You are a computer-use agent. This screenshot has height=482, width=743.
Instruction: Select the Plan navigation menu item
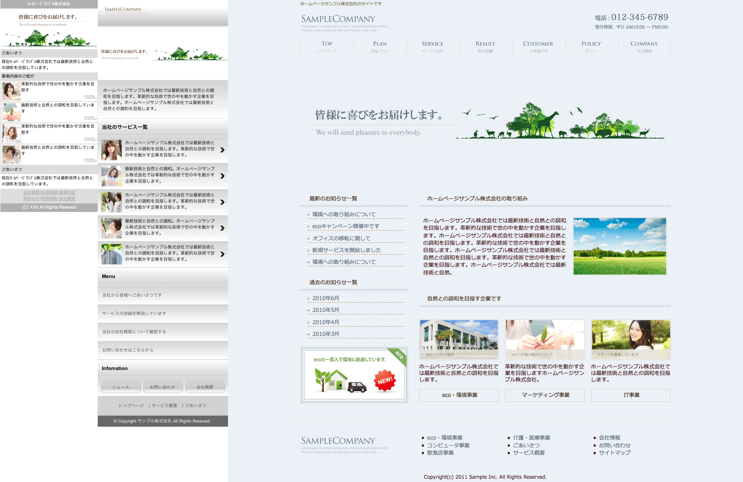pyautogui.click(x=380, y=46)
